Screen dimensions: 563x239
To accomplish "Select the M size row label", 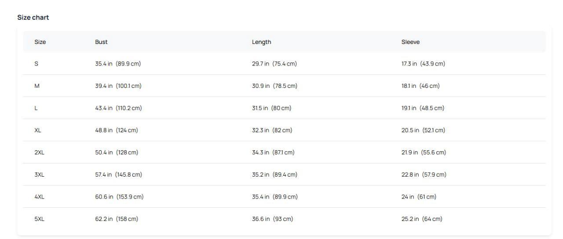I will [37, 86].
